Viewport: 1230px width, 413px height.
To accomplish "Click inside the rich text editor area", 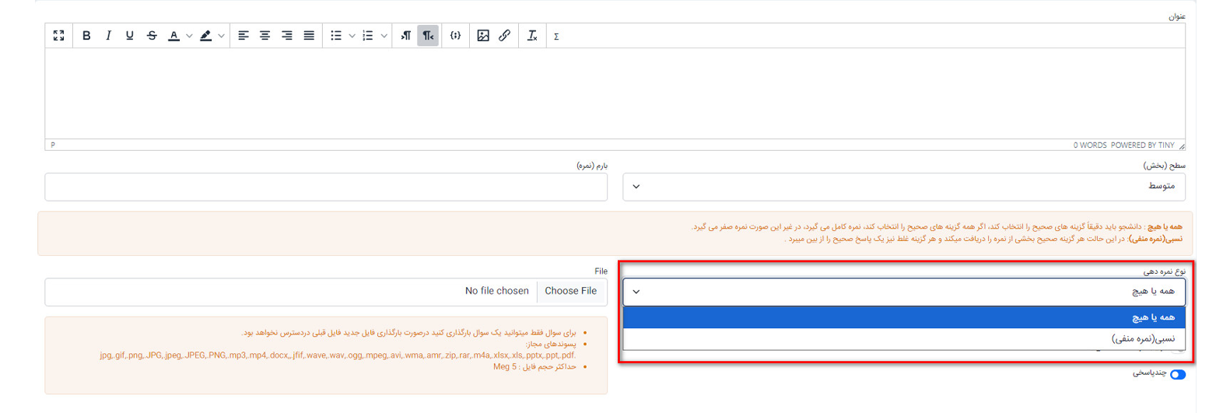I will (615, 93).
